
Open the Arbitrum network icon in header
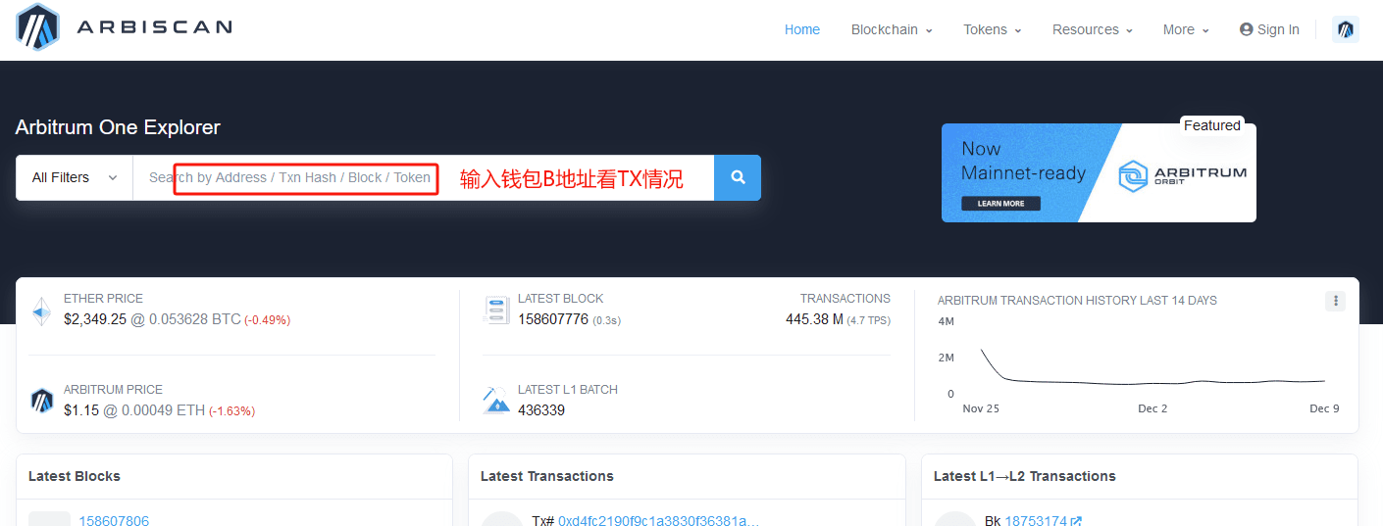pos(1346,29)
